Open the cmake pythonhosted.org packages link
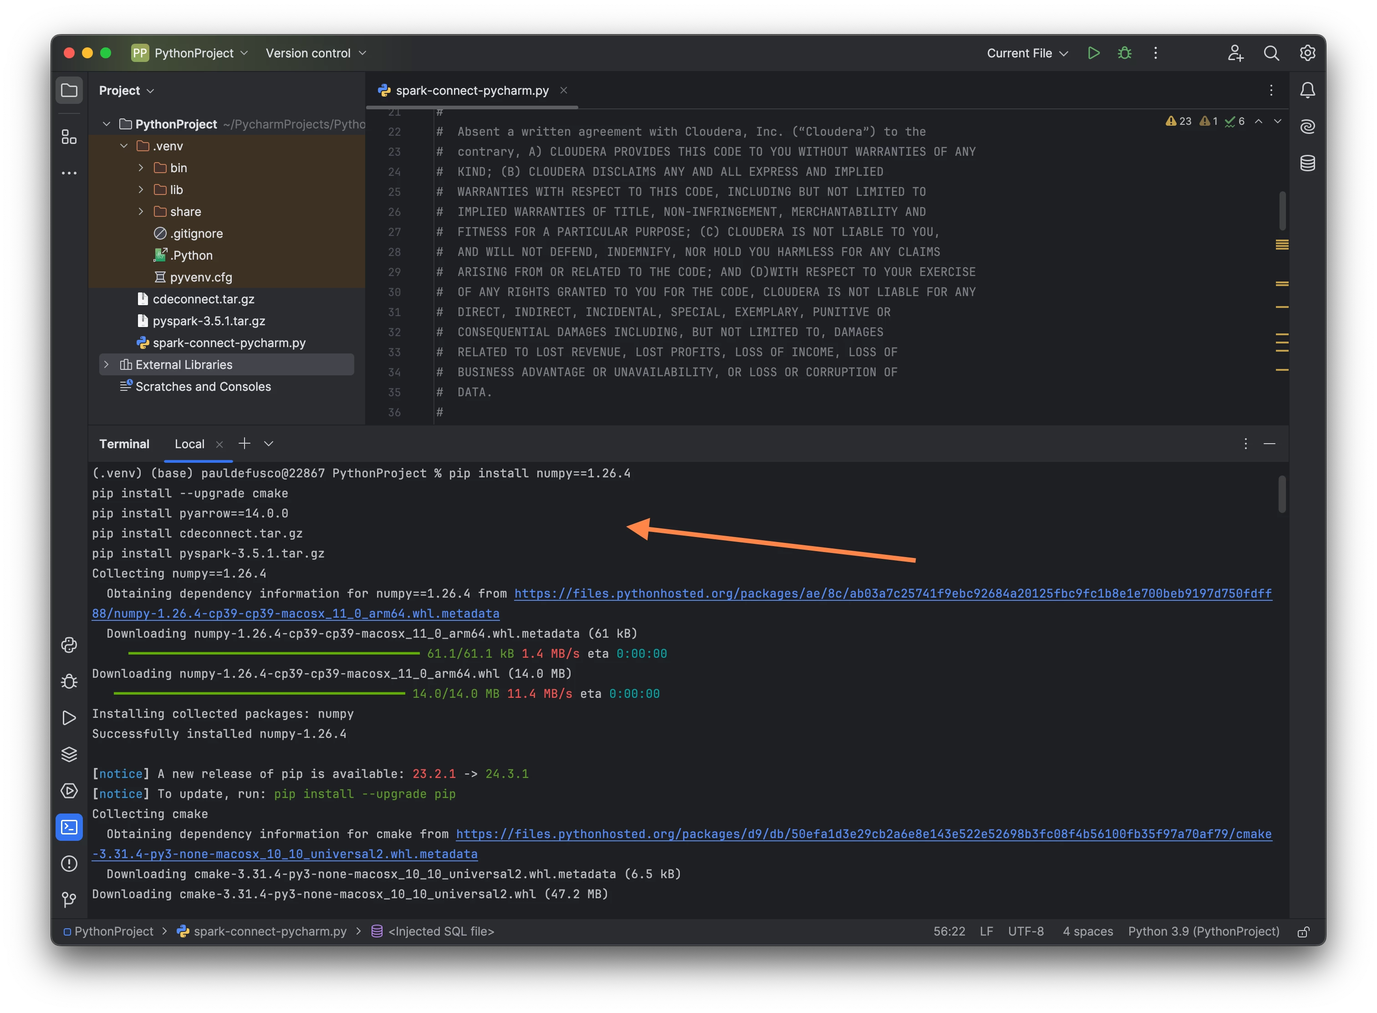 (682, 844)
